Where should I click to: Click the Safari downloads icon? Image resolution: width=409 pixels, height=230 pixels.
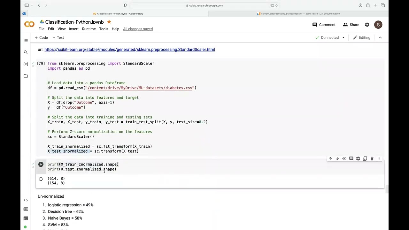tap(360, 5)
